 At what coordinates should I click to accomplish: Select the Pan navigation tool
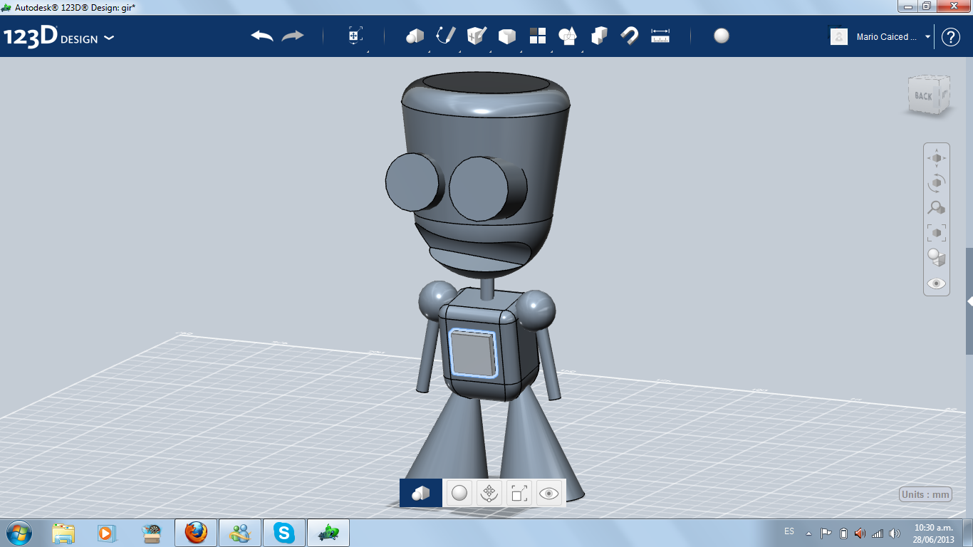tap(937, 157)
